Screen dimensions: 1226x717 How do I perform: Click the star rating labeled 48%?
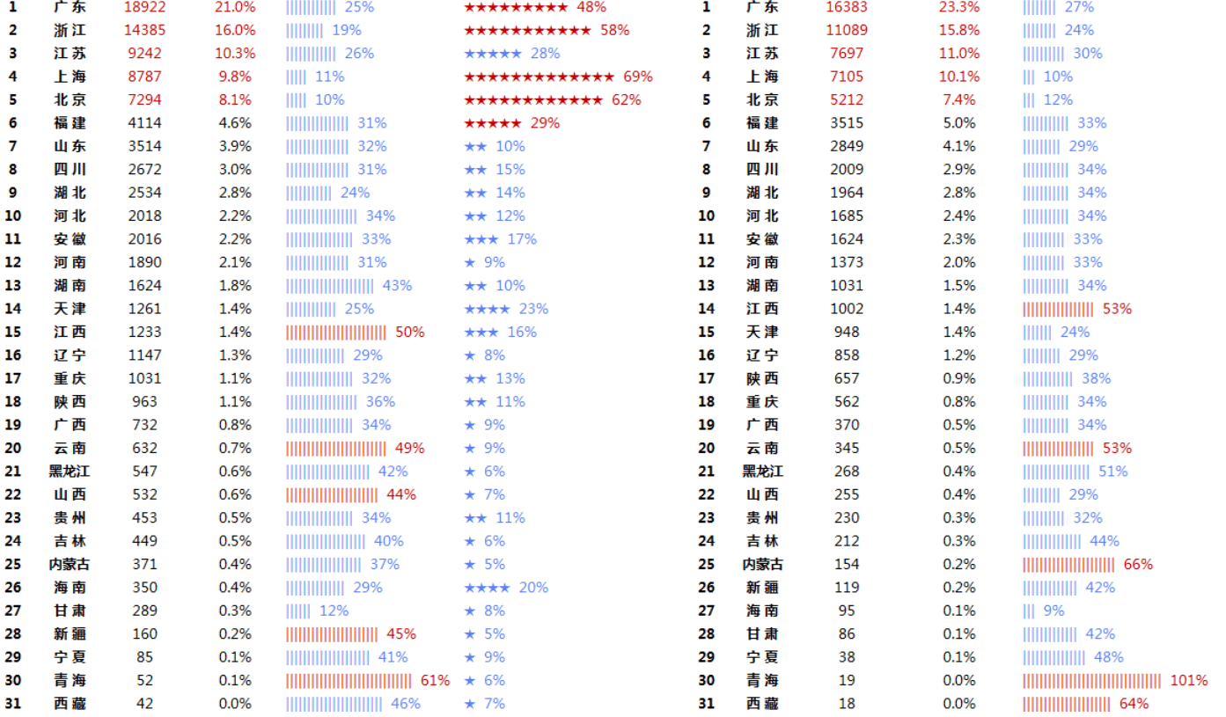516,7
